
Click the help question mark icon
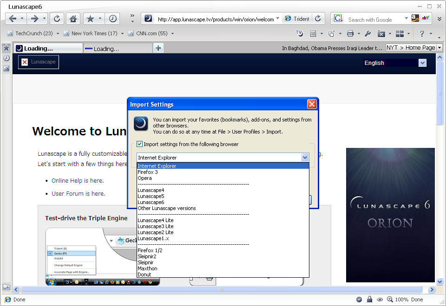click(422, 33)
